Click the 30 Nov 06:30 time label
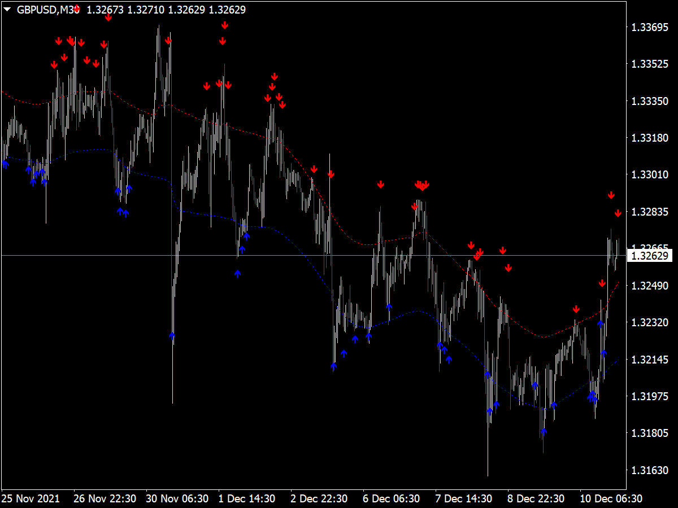The image size is (678, 508). [x=177, y=499]
